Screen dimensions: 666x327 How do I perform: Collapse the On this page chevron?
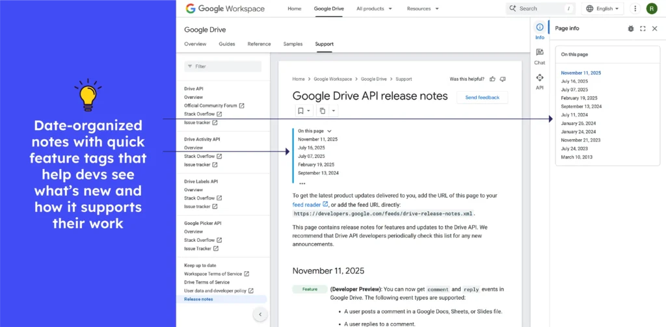[329, 131]
